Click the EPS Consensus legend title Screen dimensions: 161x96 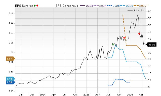[x=67, y=6]
